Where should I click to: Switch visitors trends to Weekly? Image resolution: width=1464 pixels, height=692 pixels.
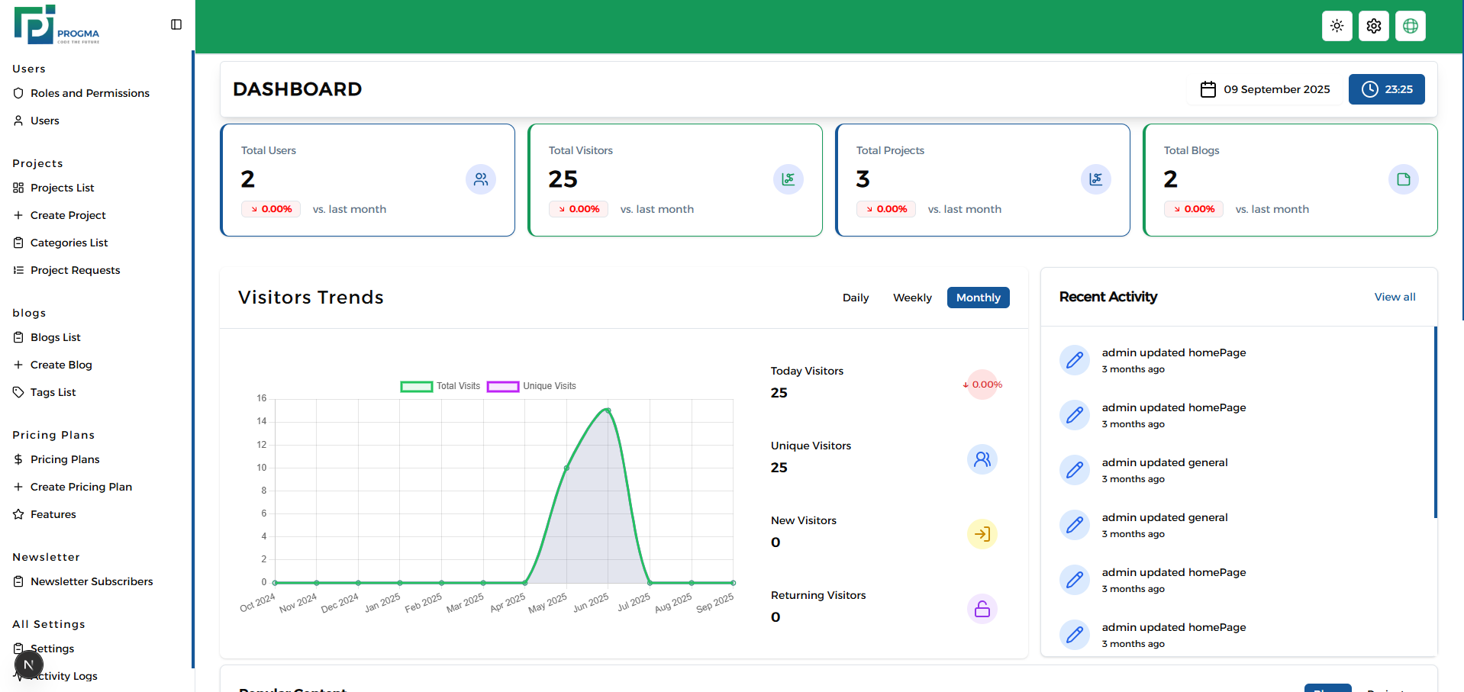(x=912, y=298)
